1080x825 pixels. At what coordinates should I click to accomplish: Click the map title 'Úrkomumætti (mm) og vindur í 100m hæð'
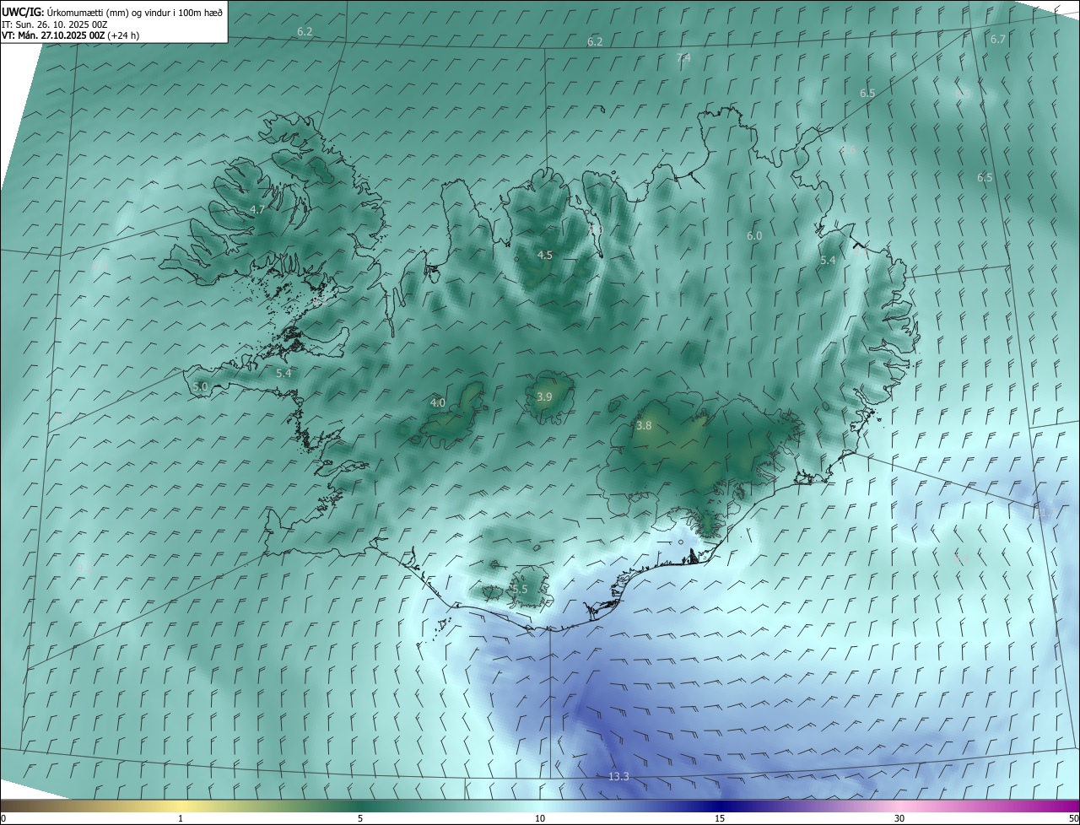click(x=134, y=11)
